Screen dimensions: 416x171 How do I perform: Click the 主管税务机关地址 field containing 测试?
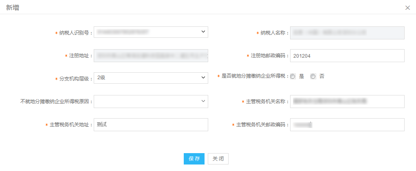(151, 124)
